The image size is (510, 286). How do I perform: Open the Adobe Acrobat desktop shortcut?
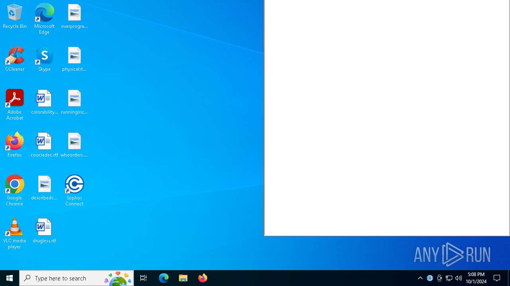point(15,105)
